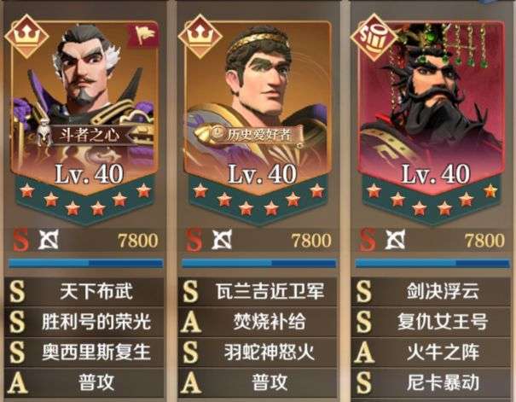This screenshot has height=402, width=516.
Task: Click the crown badge on first hero card
Action: click(26, 36)
